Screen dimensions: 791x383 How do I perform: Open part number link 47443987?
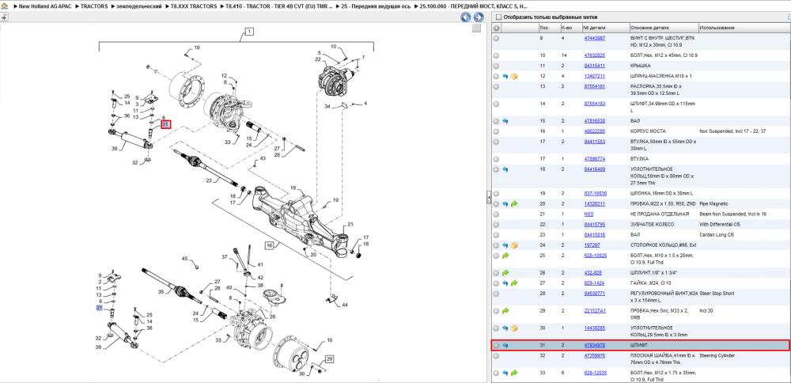point(594,38)
